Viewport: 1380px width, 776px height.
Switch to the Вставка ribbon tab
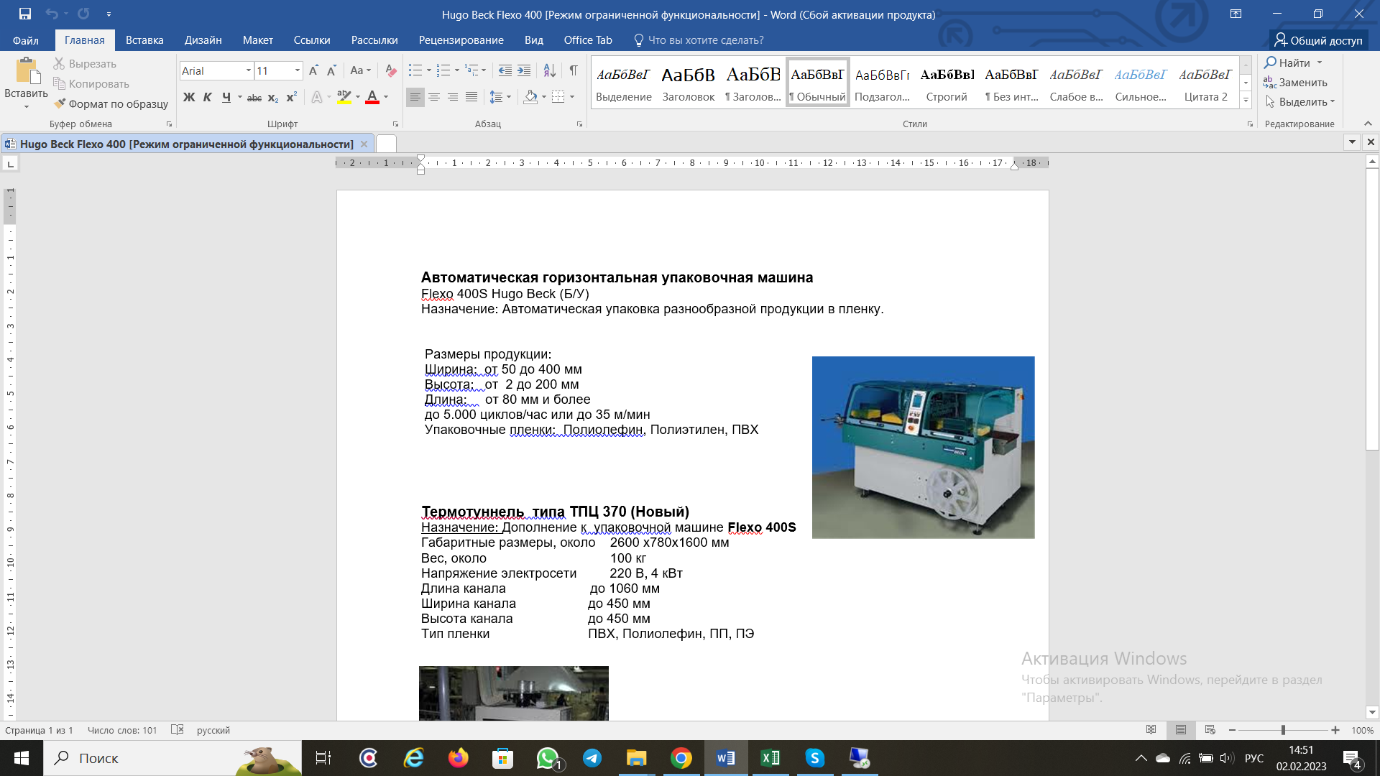(x=144, y=40)
